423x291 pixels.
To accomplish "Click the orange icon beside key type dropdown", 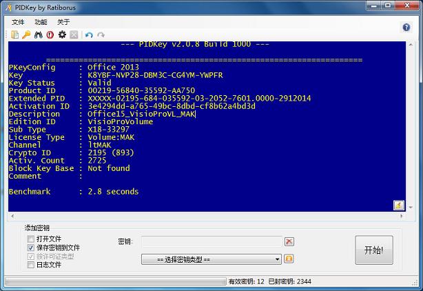I will pos(289,259).
